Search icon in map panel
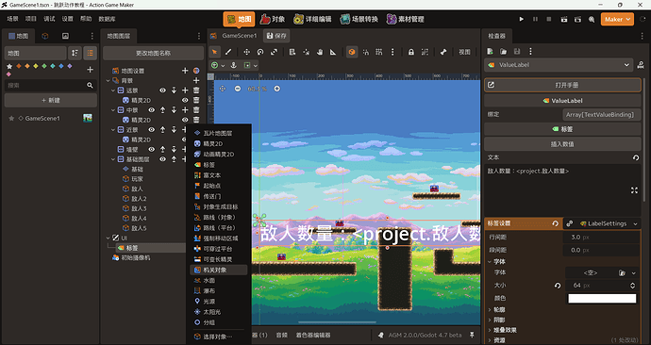The height and width of the screenshot is (345, 651). [90, 85]
